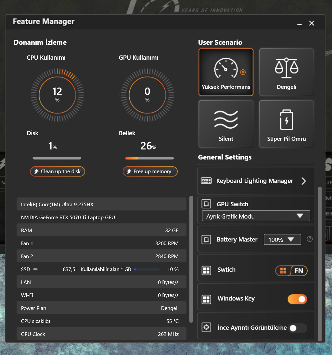332x355 pixels.
Task: Select the Süper Pil Ömrü battery scenario
Action: pos(287,124)
